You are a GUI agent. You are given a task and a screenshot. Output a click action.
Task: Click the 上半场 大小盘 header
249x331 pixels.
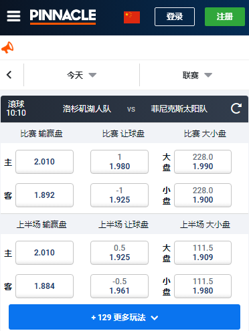pyautogui.click(x=205, y=225)
